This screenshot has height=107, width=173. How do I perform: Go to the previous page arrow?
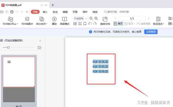click(x=116, y=18)
